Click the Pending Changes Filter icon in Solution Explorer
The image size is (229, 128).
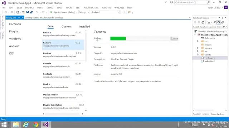pyautogui.click(x=209, y=22)
